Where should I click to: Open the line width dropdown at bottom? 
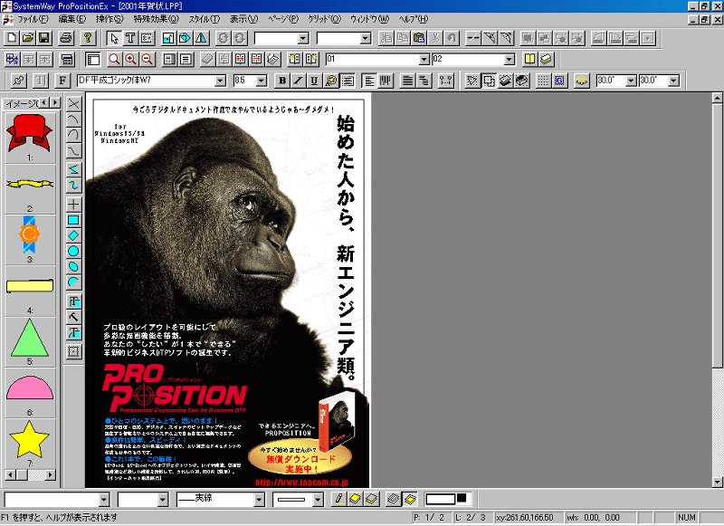(x=318, y=500)
